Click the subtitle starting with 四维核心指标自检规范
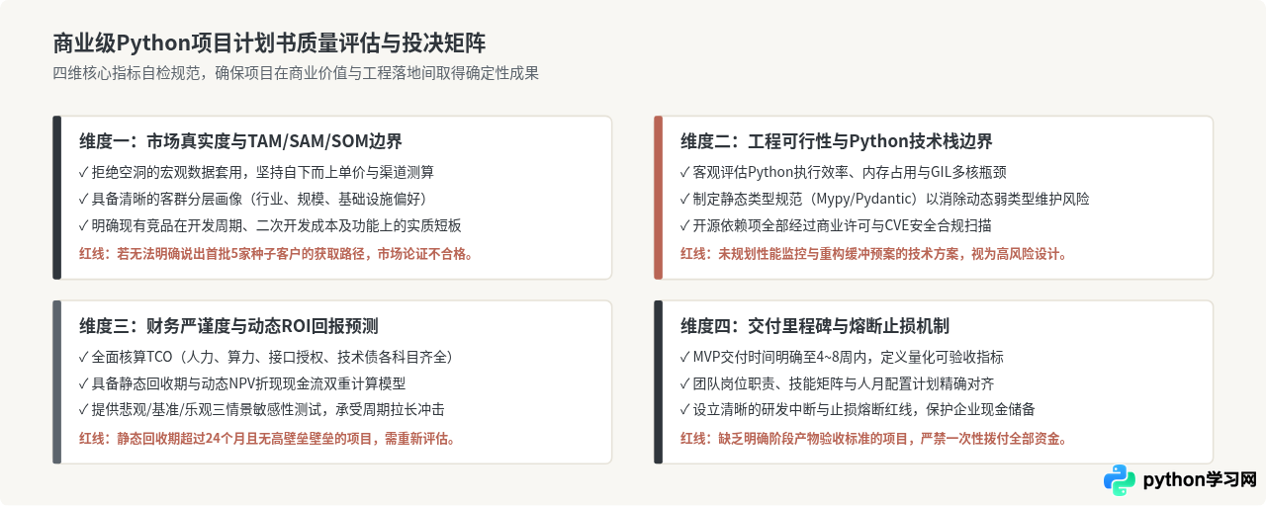Screen dimensions: 1266x506 (296, 73)
